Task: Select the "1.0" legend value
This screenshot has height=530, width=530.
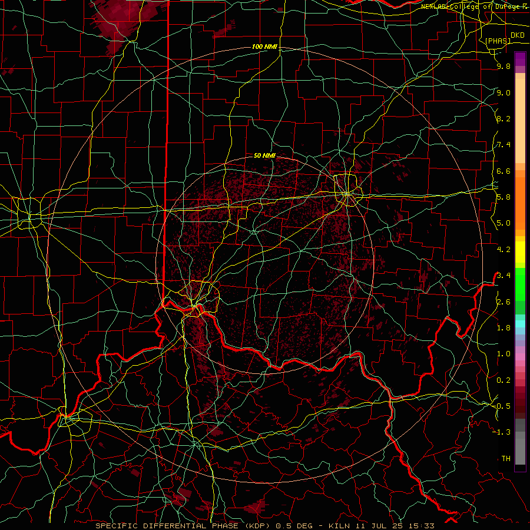Action: coord(503,354)
